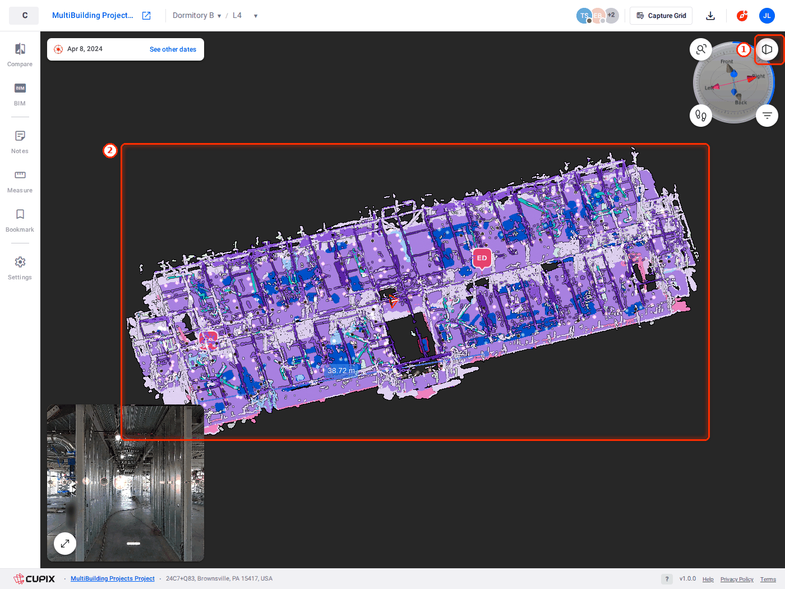Open the Dormitory B building dropdown
The height and width of the screenshot is (589, 785).
197,16
